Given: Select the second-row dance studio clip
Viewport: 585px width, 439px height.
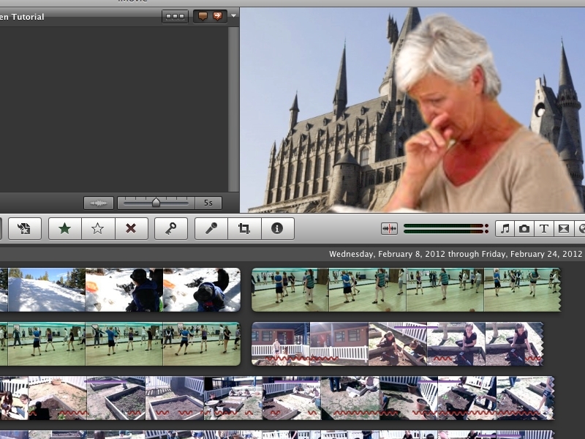Looking at the screenshot, I should tap(120, 344).
